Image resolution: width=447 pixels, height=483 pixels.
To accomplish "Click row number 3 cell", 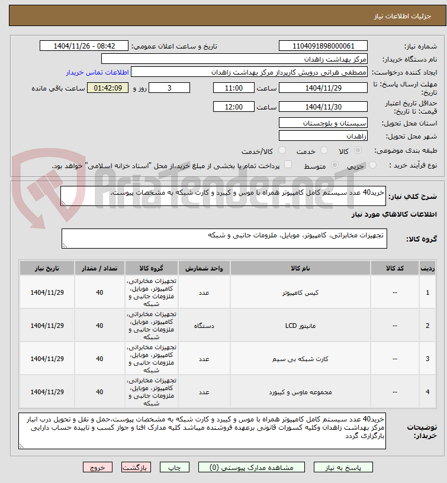I will (x=427, y=359).
